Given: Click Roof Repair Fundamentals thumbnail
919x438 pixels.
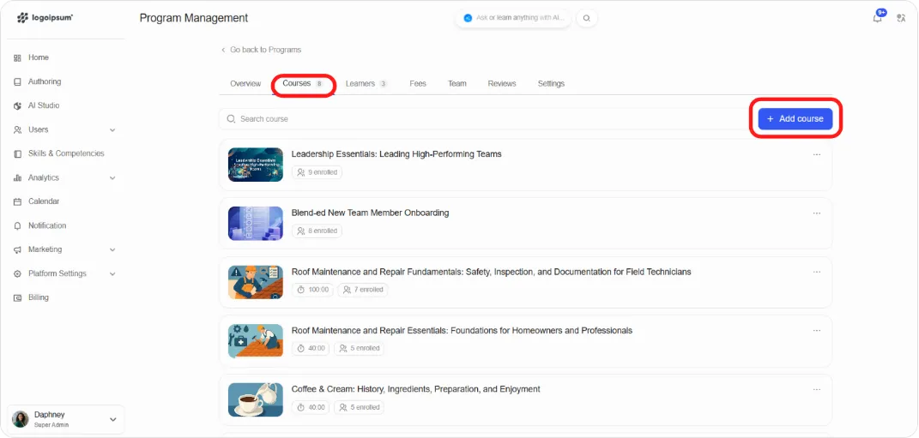Looking at the screenshot, I should tap(256, 282).
